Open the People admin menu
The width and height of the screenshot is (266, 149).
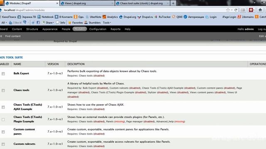(x=66, y=29)
